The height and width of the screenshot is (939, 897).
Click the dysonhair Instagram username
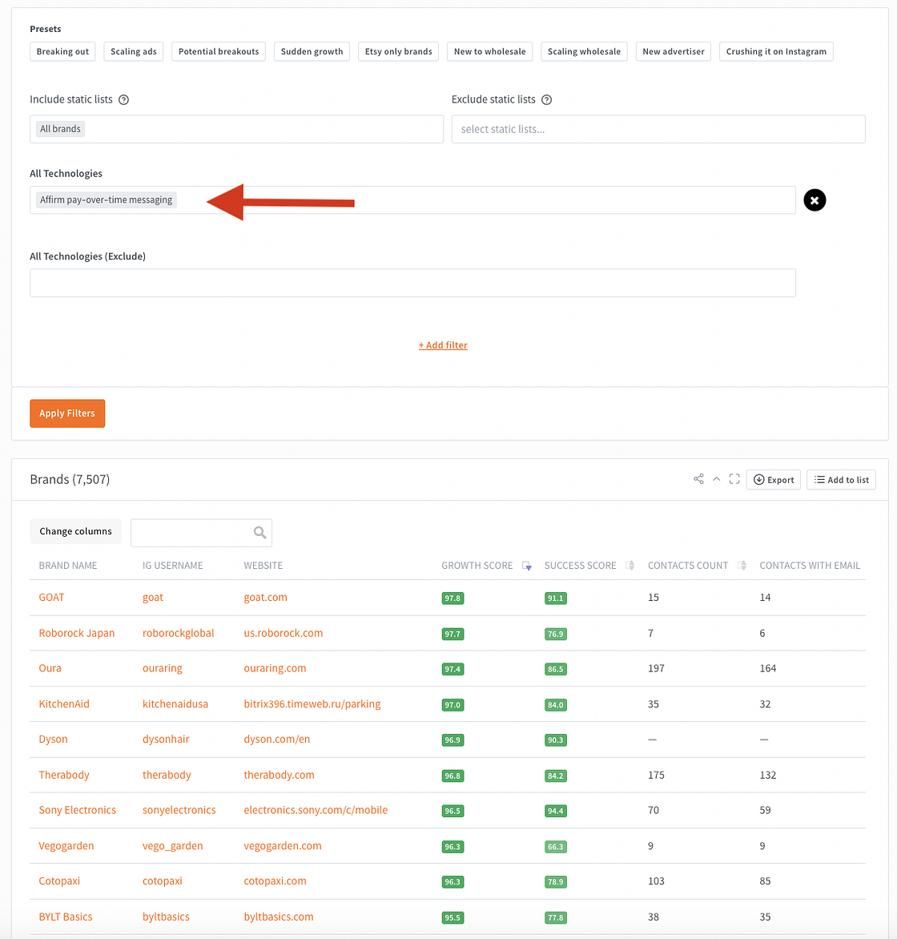(166, 740)
